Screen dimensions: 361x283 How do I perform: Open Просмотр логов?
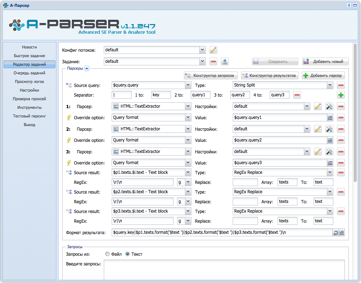tap(29, 82)
